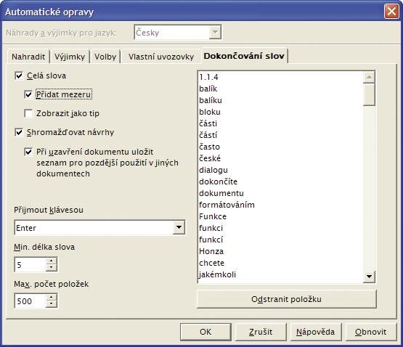
Task: Select 'formátováním' in the word list
Action: pos(281,205)
